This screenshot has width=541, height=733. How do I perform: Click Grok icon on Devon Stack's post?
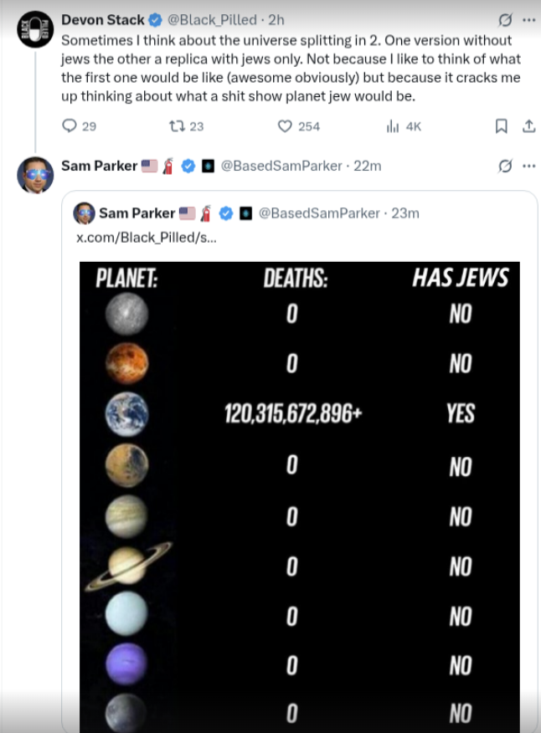(x=505, y=20)
